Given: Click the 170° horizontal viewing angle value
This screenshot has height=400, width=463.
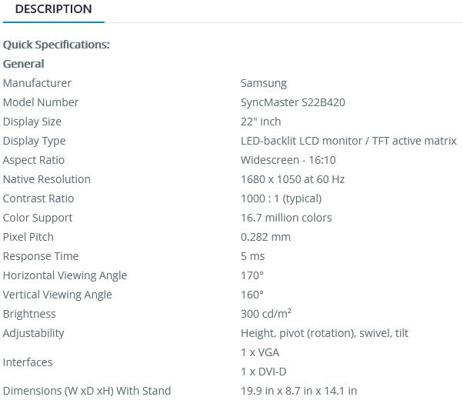Looking at the screenshot, I should [x=251, y=275].
